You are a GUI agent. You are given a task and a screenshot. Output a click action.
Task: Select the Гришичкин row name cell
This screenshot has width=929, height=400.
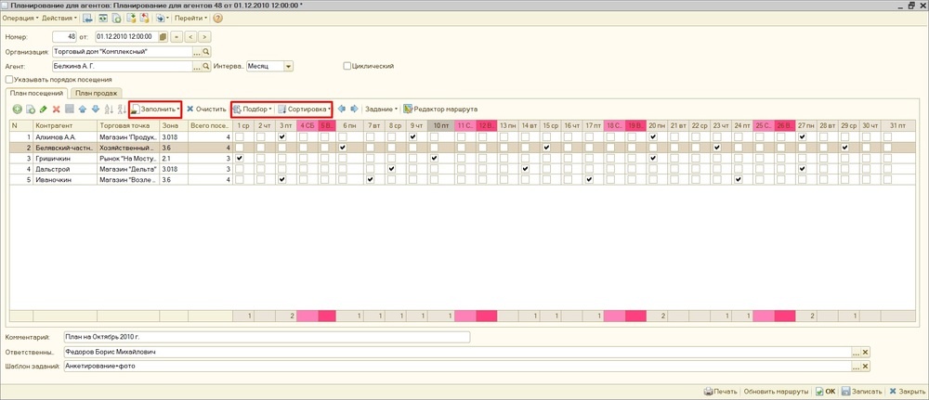[65, 159]
